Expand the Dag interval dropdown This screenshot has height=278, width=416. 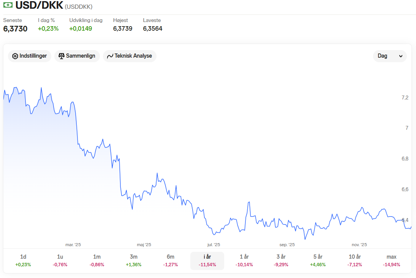click(390, 56)
